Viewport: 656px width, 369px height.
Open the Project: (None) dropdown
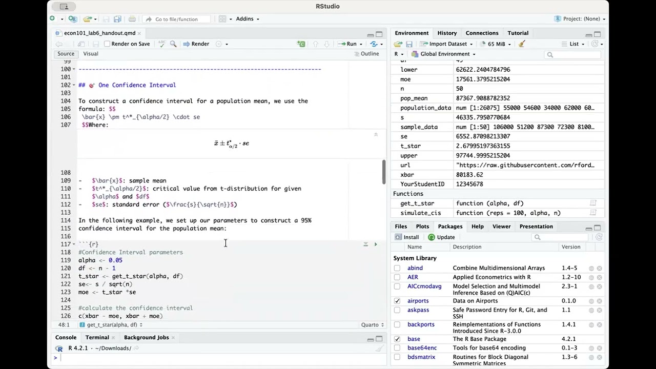[580, 19]
